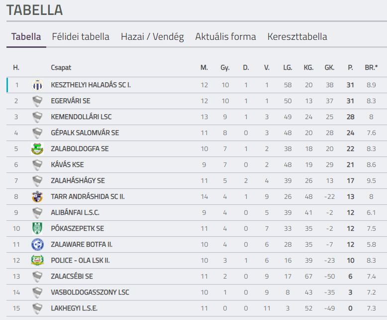
Task: Click the Zalaware Botfa II. blue circular logo
Action: pos(37,244)
